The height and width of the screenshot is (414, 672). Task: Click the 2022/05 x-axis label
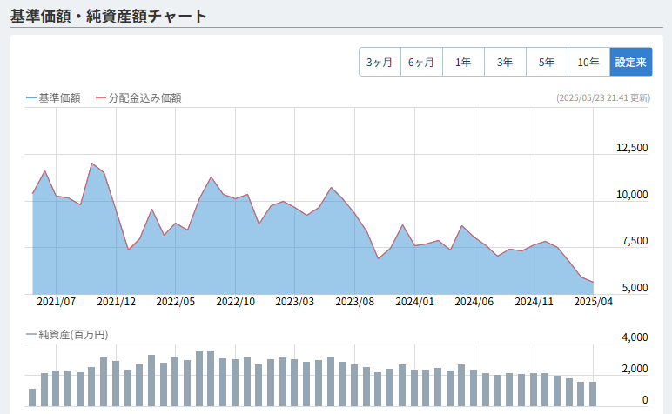175,302
